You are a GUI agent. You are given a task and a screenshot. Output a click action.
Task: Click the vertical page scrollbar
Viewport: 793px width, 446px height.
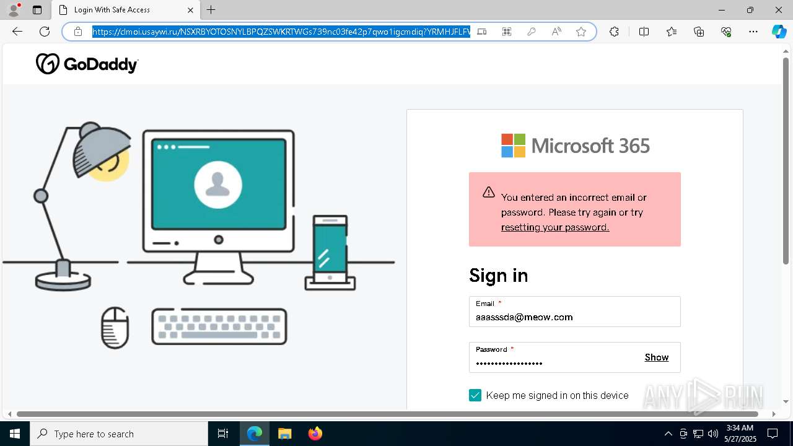(786, 161)
